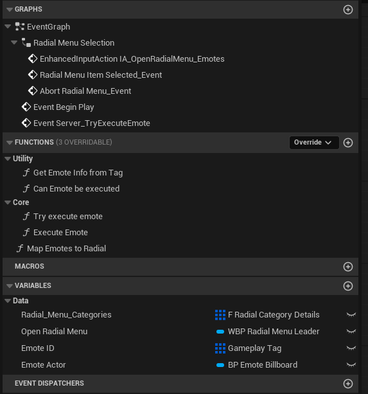Add a new macro with the plus icon
This screenshot has height=394, width=368.
point(348,267)
